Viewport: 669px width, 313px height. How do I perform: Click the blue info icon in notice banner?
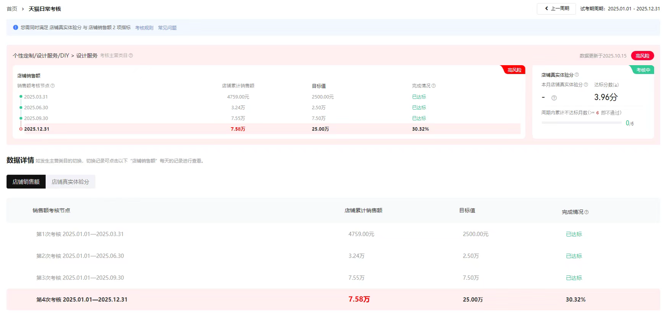(x=15, y=28)
